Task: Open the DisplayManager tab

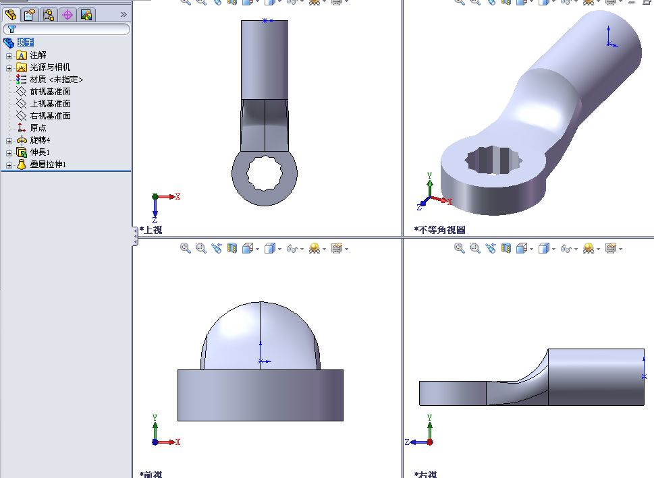Action: pyautogui.click(x=86, y=15)
